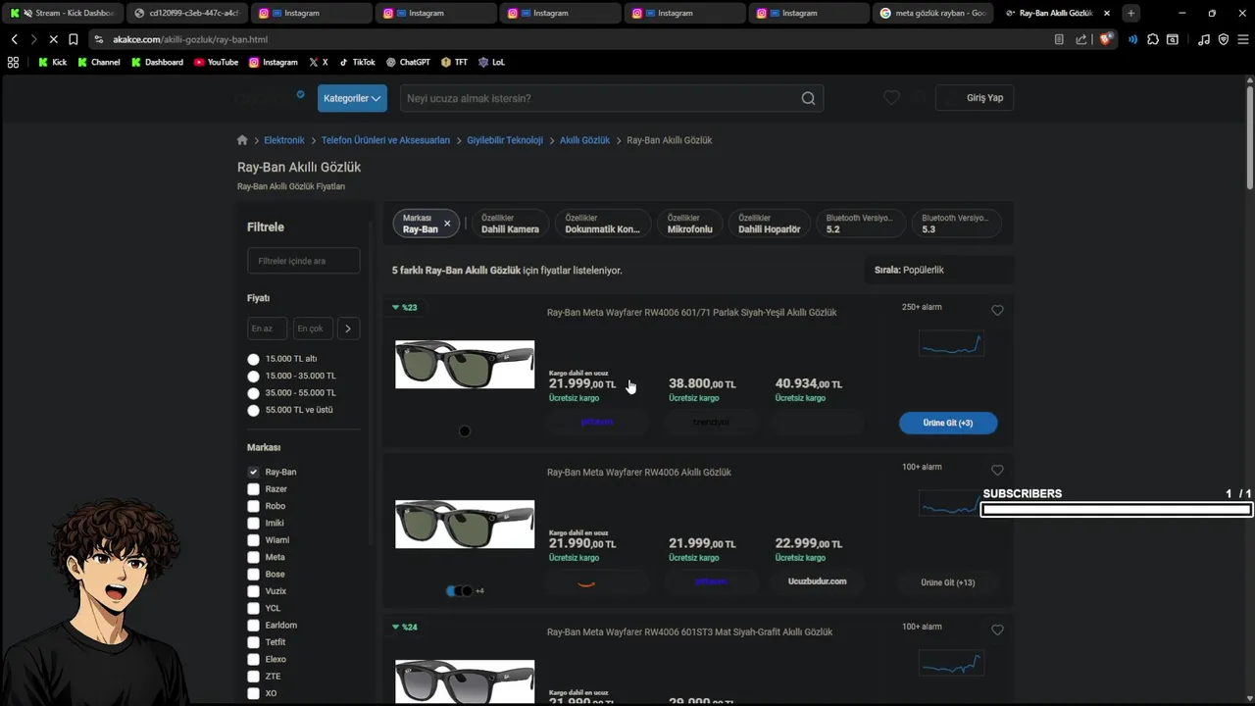
Task: Favorite Ray-Ban Meta Wayfarer RW4006 Akıllı Gözlük
Action: 997,470
